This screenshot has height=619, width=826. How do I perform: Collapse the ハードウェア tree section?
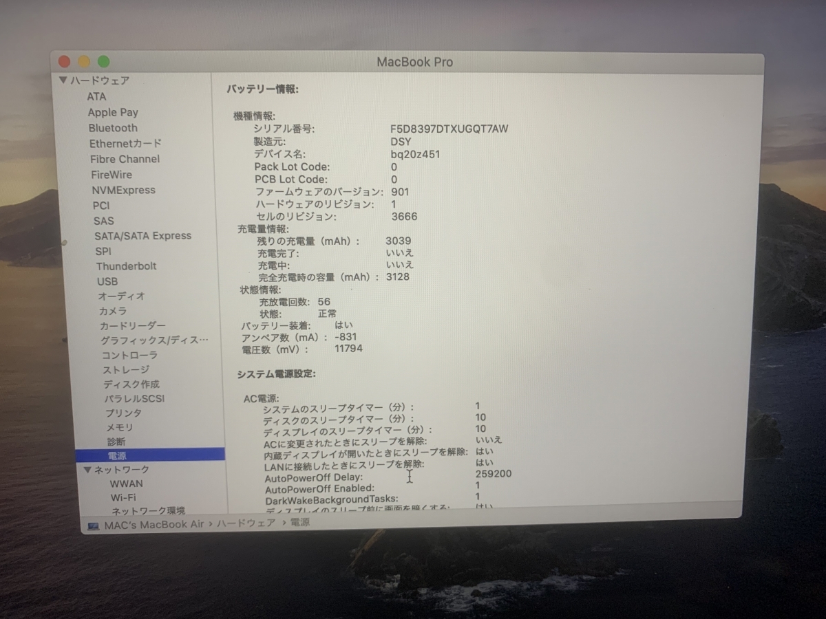click(x=63, y=80)
